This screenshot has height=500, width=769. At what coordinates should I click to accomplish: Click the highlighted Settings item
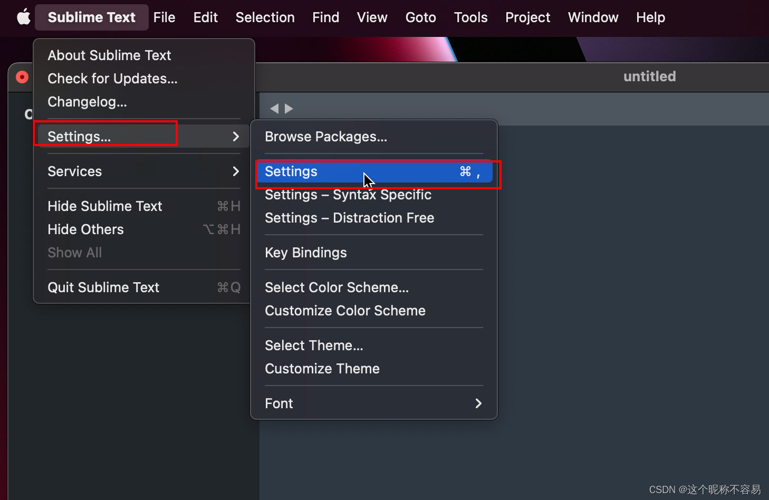(x=374, y=171)
